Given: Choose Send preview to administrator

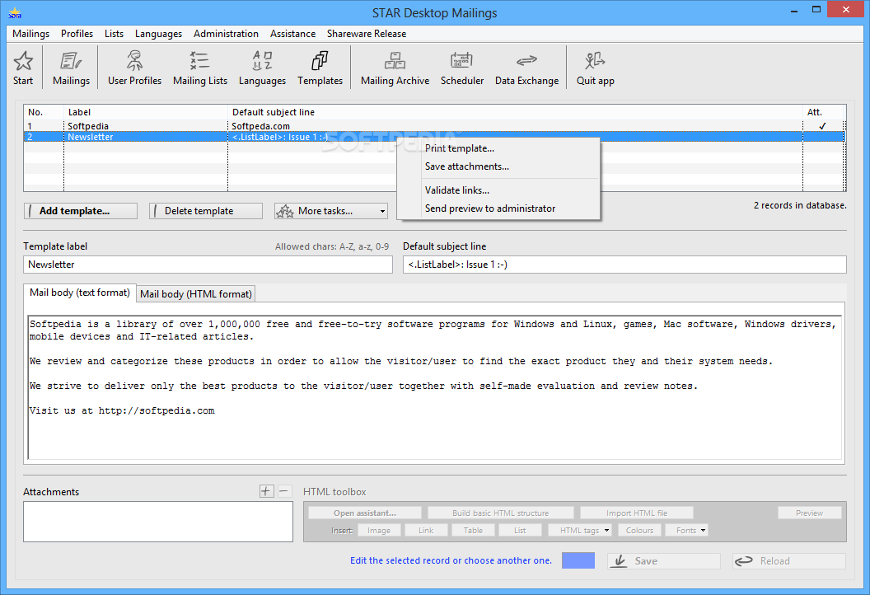Looking at the screenshot, I should click(x=498, y=208).
